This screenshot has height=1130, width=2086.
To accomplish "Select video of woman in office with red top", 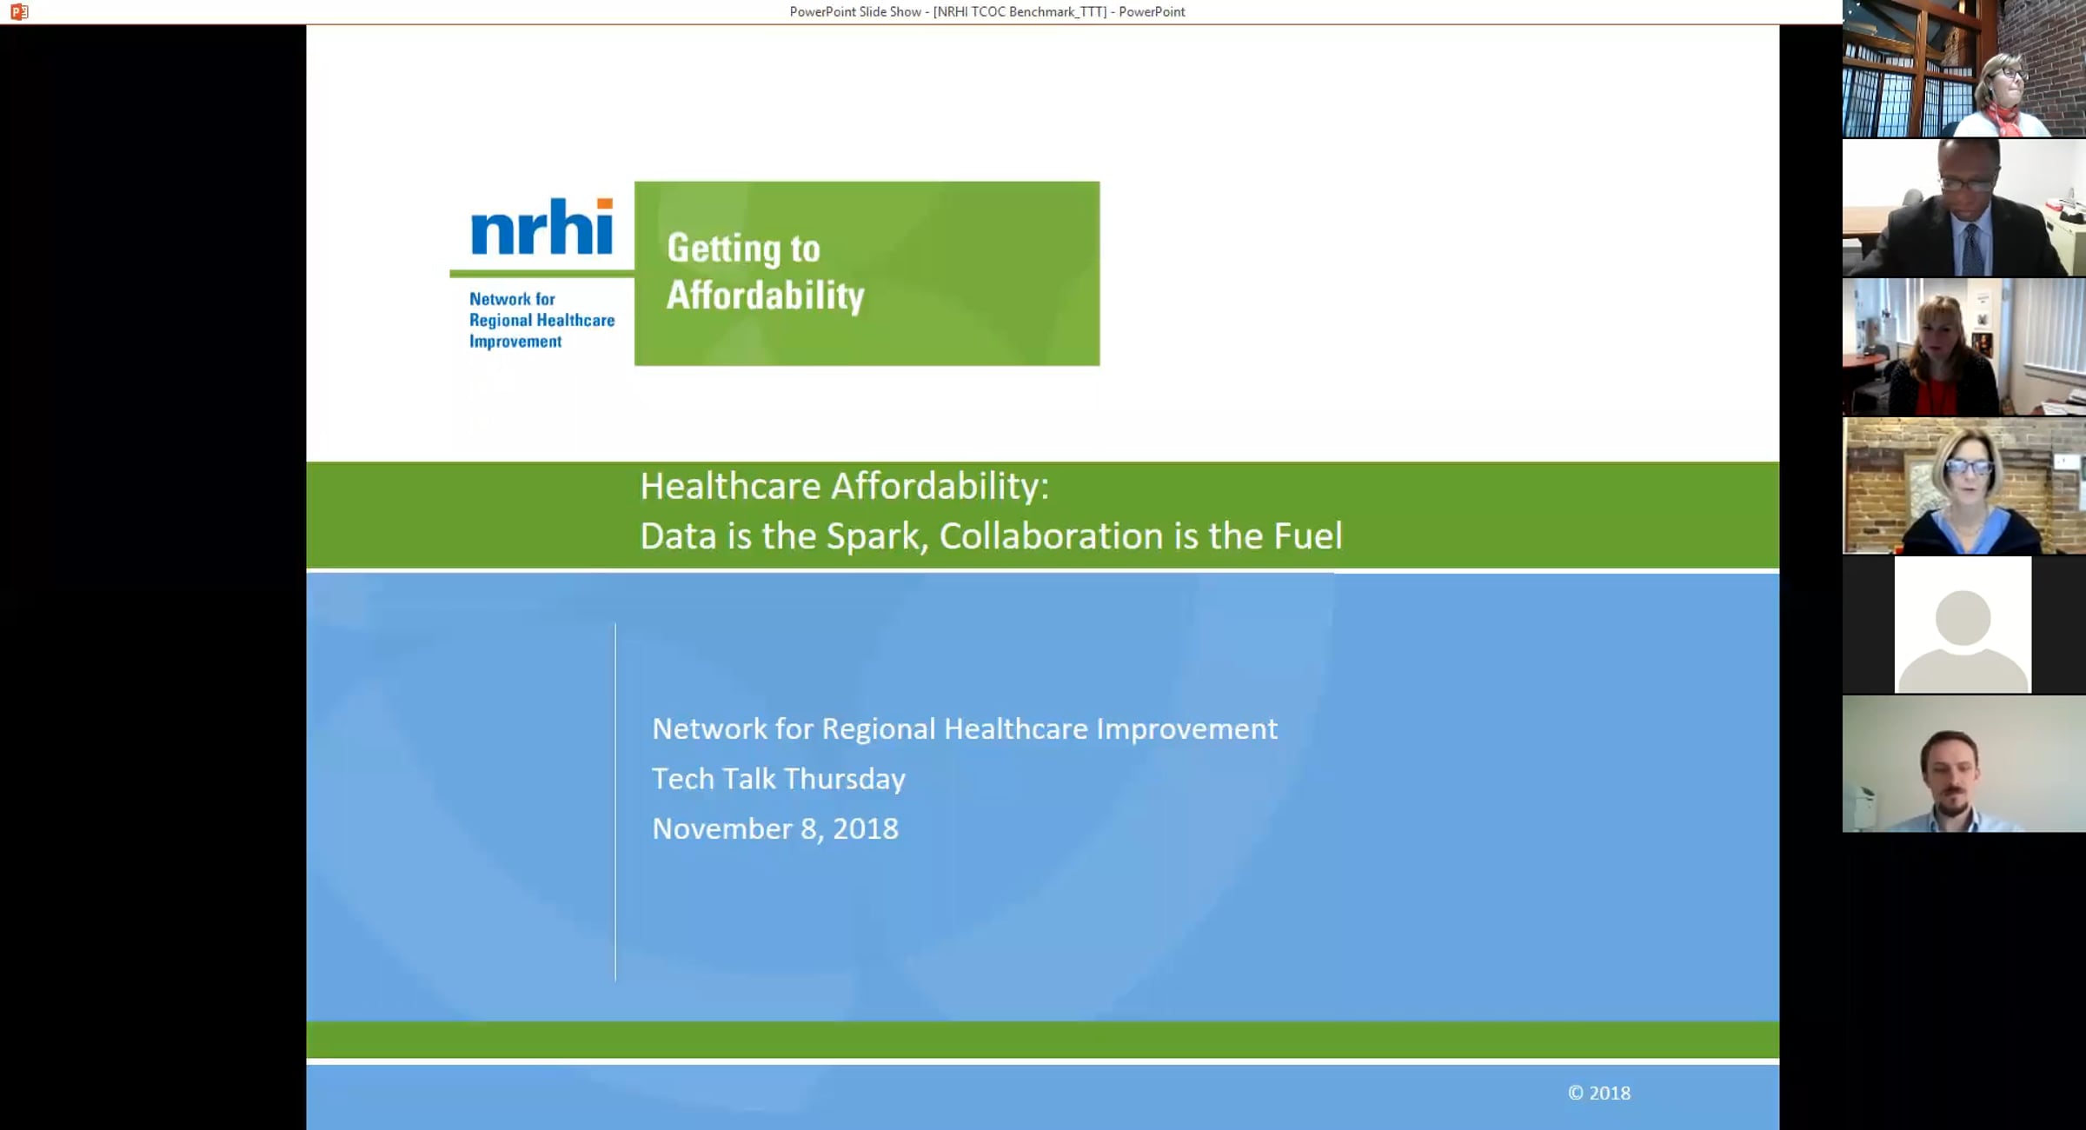I will (x=1963, y=347).
